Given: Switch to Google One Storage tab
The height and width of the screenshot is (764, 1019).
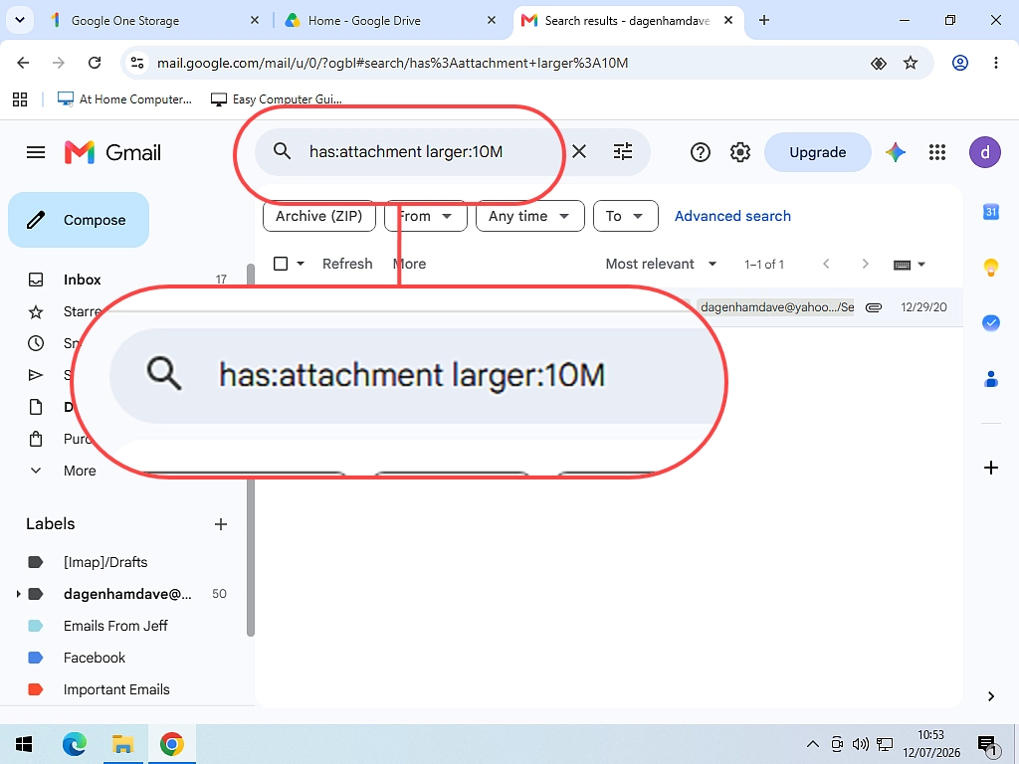Looking at the screenshot, I should coord(155,20).
